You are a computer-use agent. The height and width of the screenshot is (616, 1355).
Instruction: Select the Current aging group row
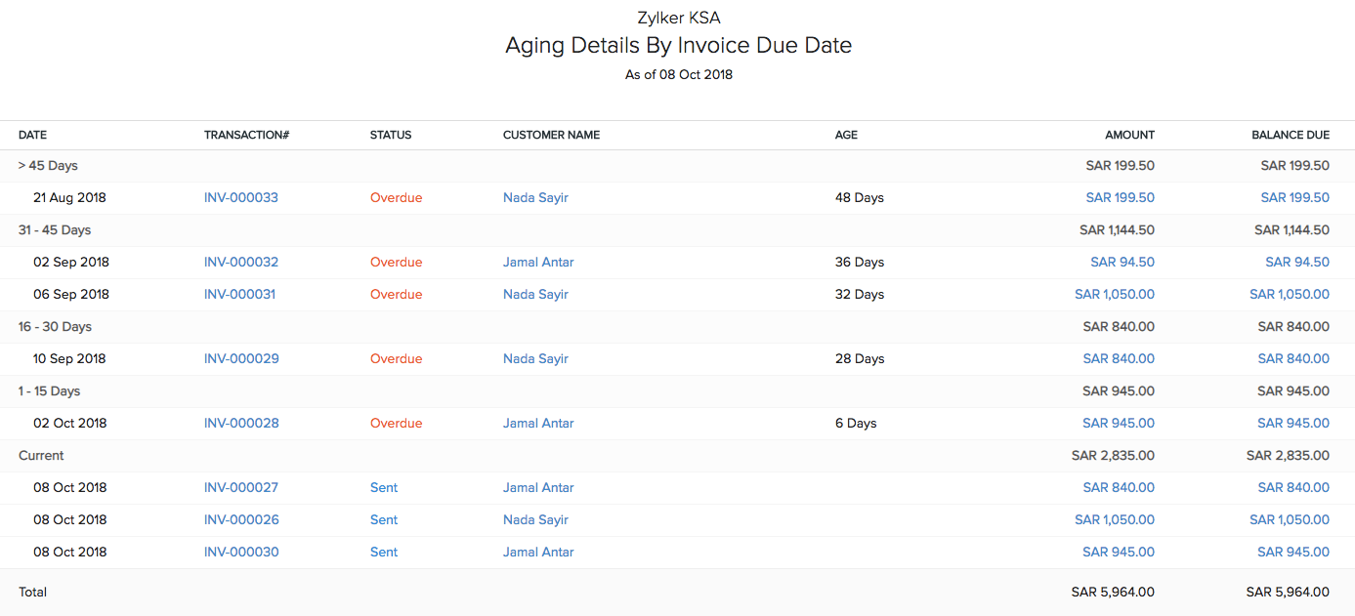[39, 455]
